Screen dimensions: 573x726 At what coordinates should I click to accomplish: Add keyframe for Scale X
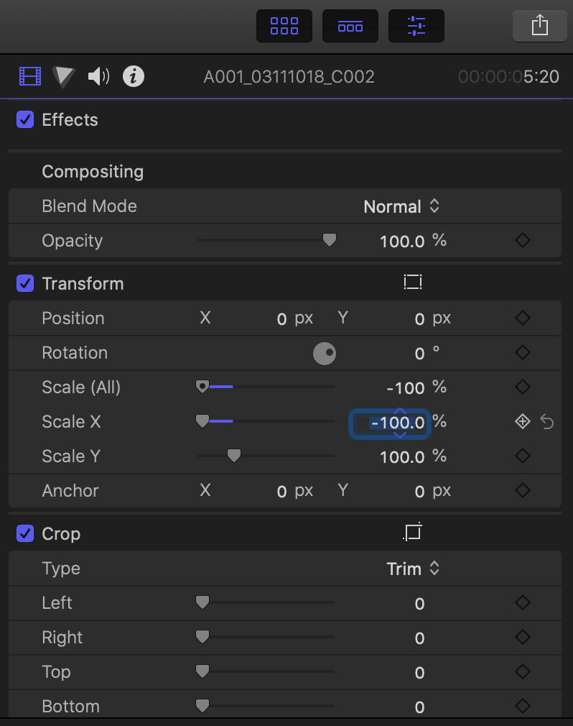click(523, 422)
